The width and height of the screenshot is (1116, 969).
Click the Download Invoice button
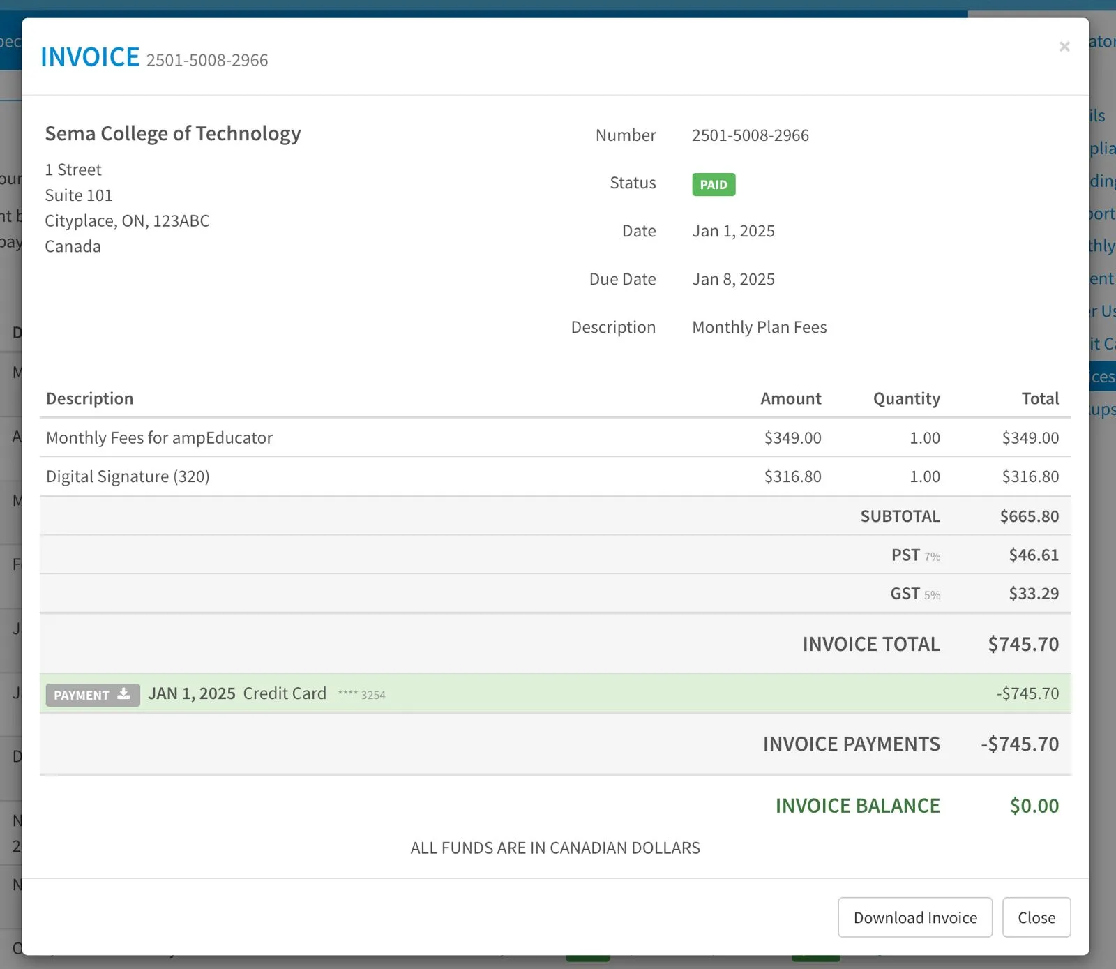(x=914, y=917)
